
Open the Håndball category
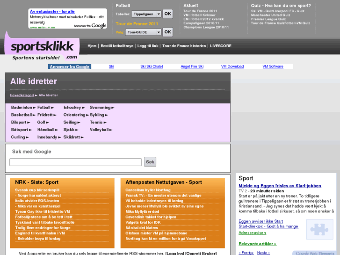pyautogui.click(x=48, y=130)
